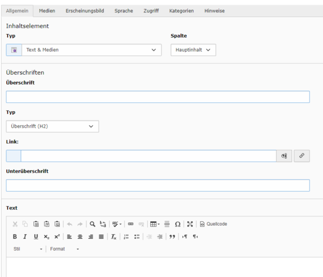Center align the text
Screen dimensions: 323x277
tap(80, 236)
